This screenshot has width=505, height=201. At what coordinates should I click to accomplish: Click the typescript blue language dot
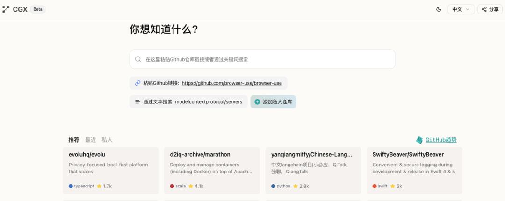[71, 186]
